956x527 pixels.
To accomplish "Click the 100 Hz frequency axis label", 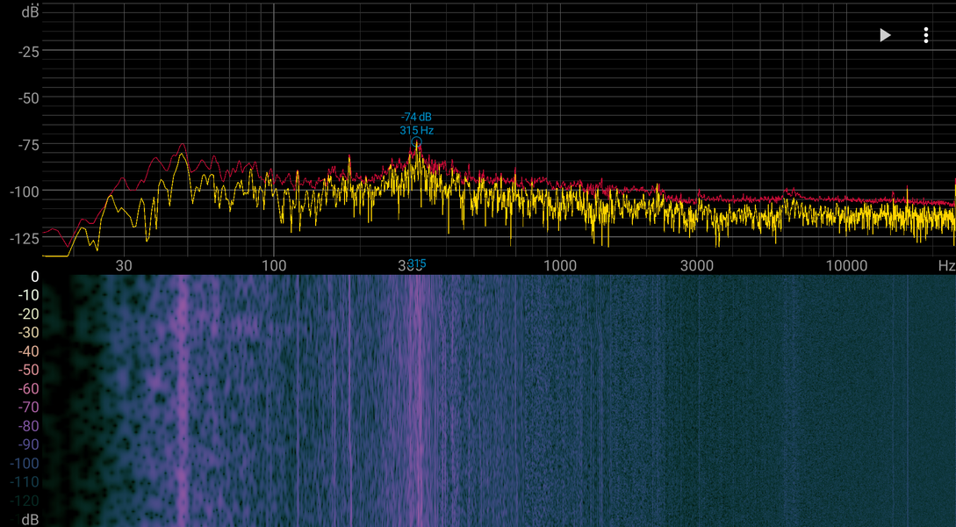I will point(273,265).
